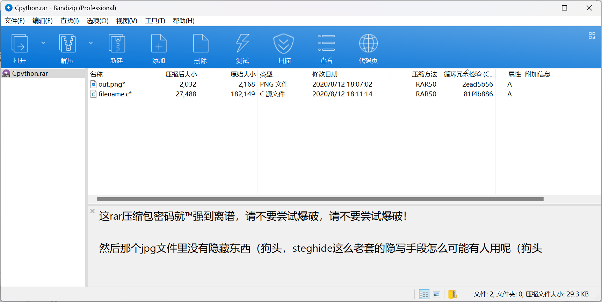Click the status bar file count text
Image resolution: width=602 pixels, height=302 pixels.
(x=531, y=294)
